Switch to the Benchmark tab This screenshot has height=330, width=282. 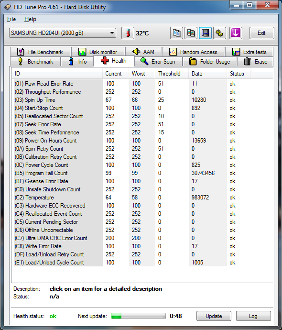(35, 61)
